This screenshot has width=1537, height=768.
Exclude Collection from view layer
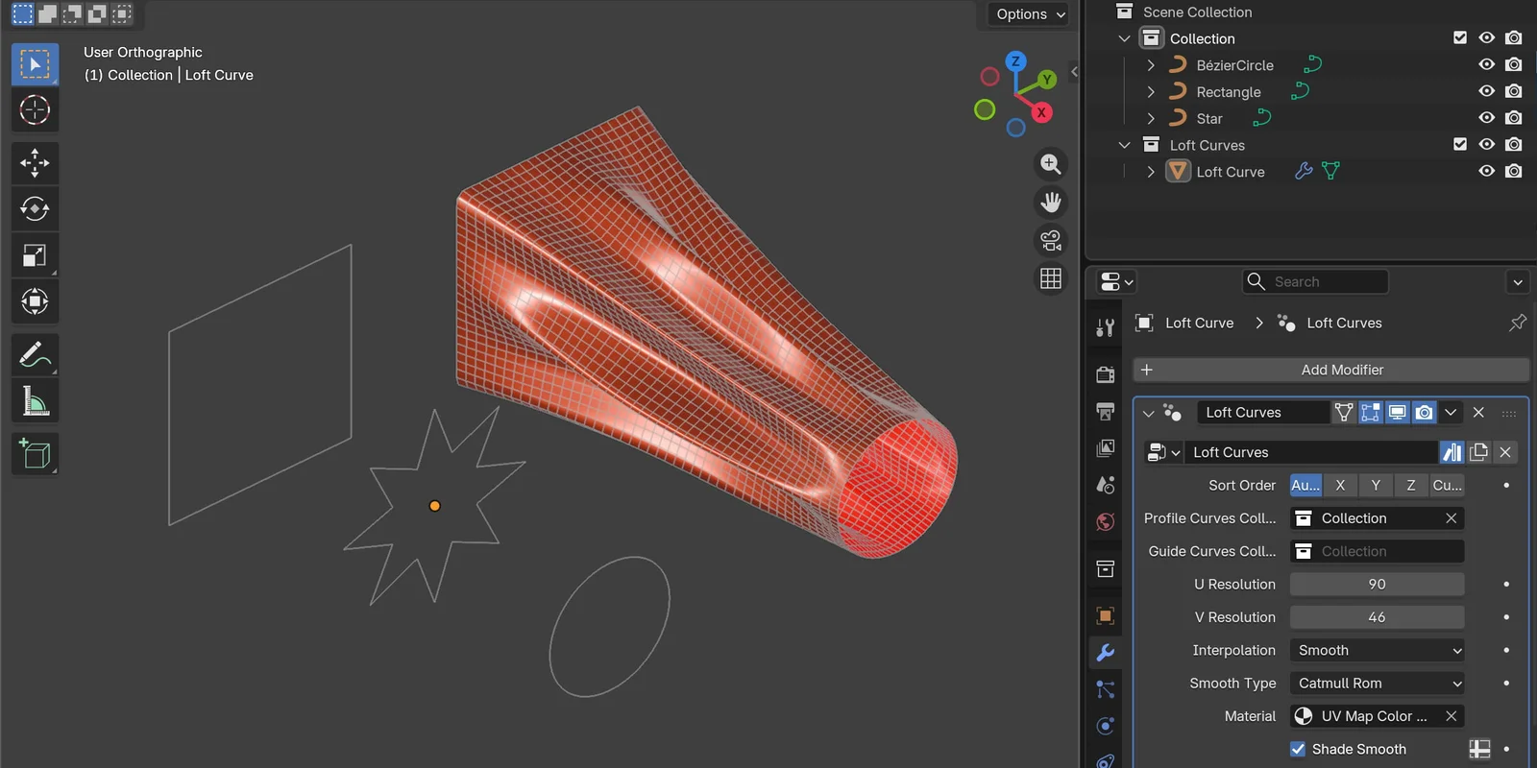[x=1460, y=37]
